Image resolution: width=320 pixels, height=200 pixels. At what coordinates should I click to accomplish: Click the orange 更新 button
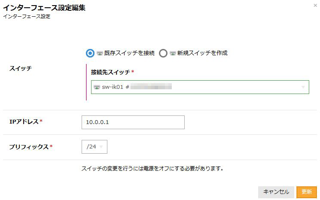[x=307, y=192]
